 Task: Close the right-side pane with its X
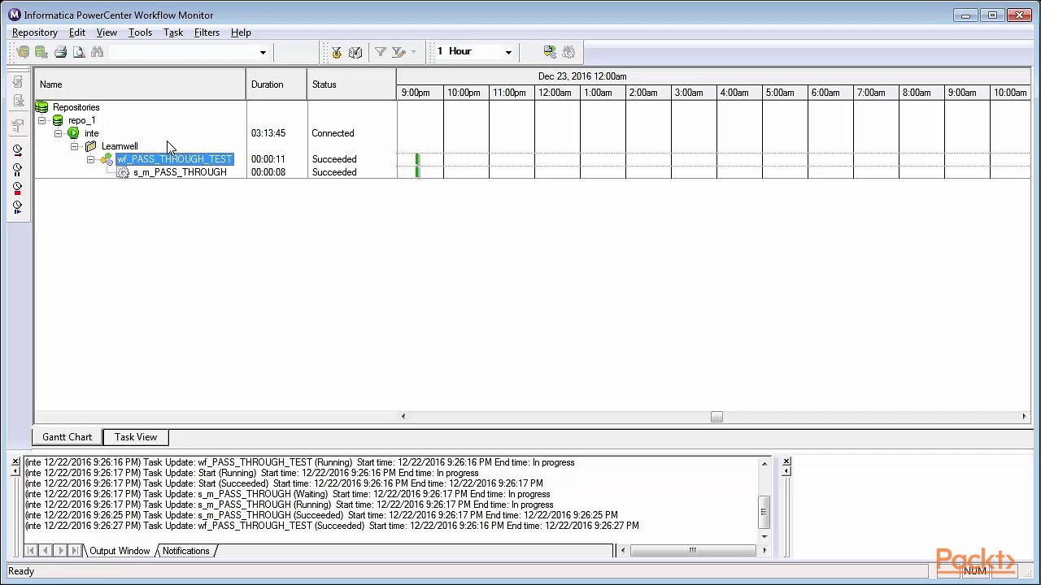[786, 461]
